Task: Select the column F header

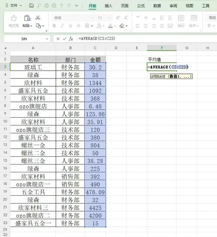Action: click(x=162, y=48)
